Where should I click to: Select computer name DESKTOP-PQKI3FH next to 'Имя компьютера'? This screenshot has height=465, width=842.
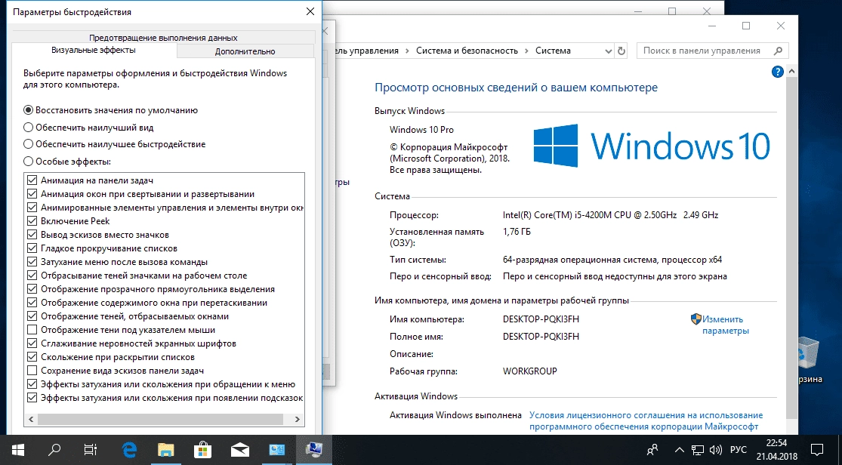[541, 319]
